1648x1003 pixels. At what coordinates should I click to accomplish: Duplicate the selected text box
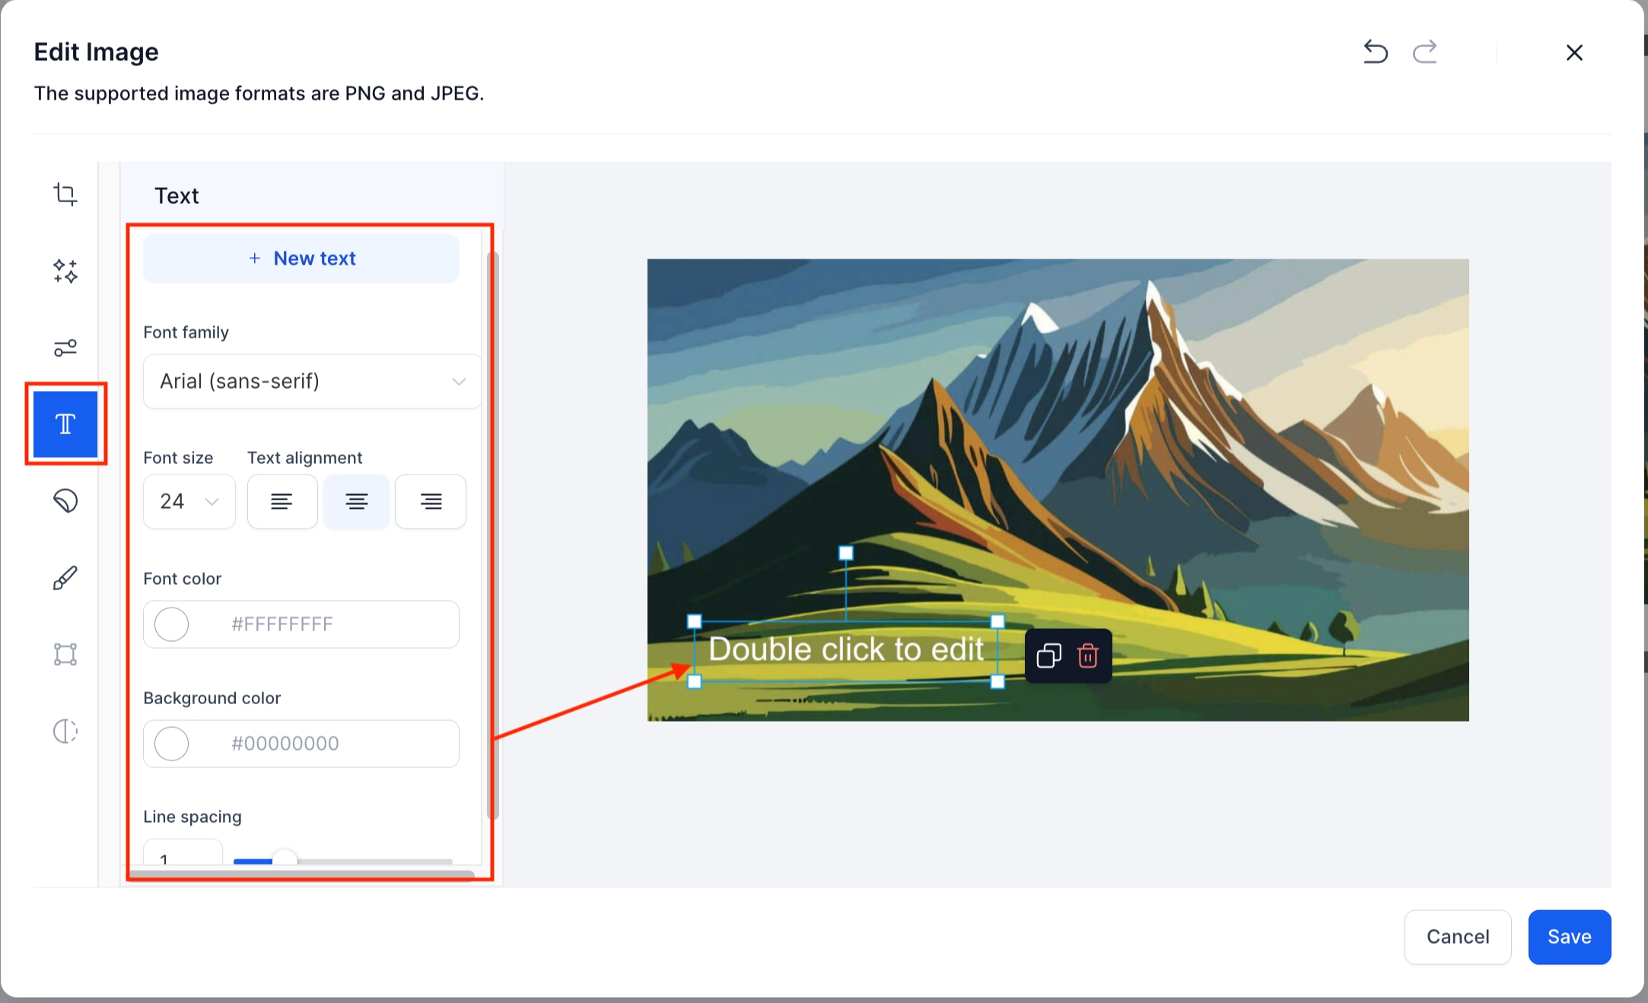pyautogui.click(x=1048, y=655)
